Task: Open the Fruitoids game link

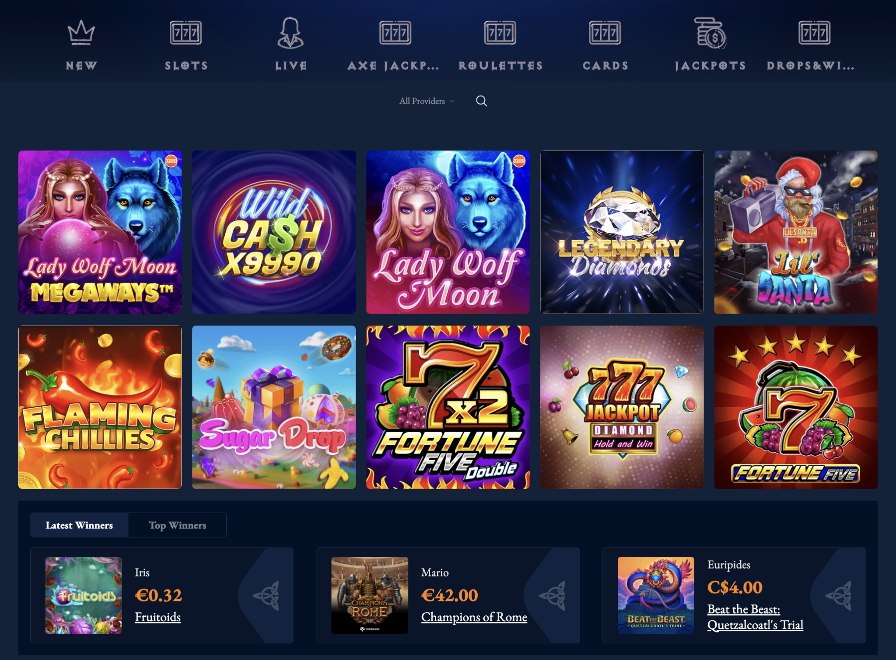Action: coord(158,617)
